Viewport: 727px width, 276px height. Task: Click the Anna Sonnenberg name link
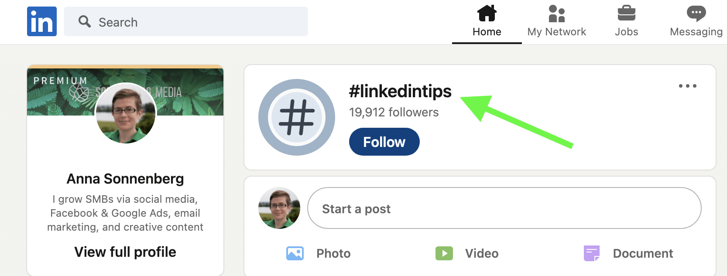(125, 179)
